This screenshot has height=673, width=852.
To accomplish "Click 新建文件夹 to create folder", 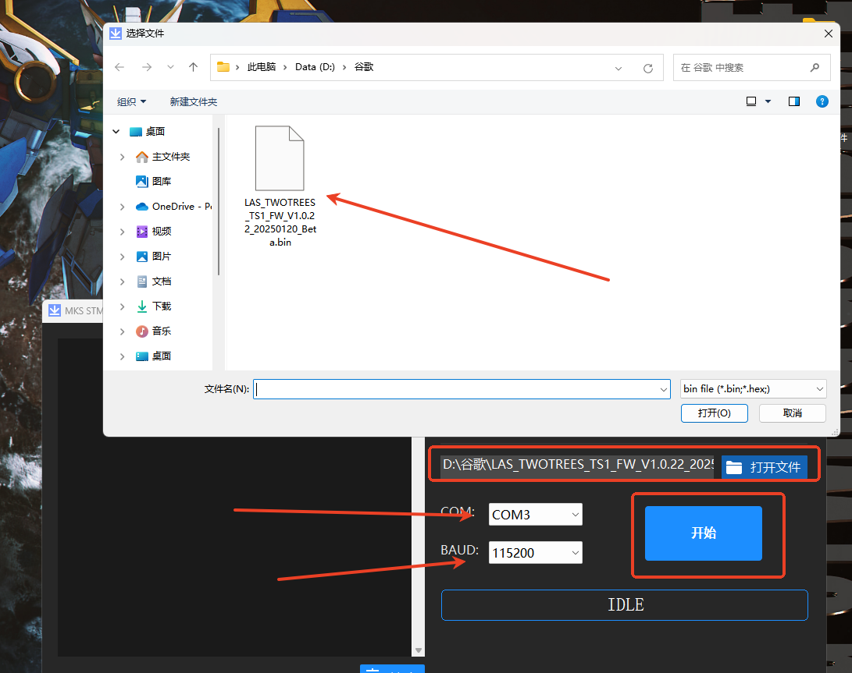I will click(x=193, y=102).
